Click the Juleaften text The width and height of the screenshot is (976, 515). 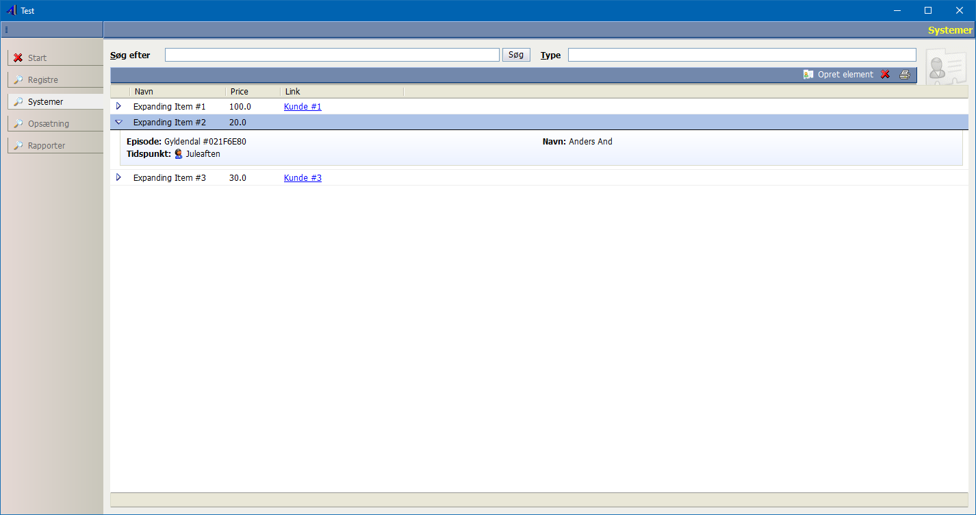pyautogui.click(x=203, y=154)
